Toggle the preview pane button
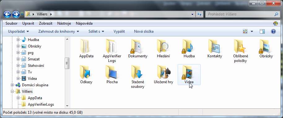The height and width of the screenshot is (118, 283). click(262, 31)
